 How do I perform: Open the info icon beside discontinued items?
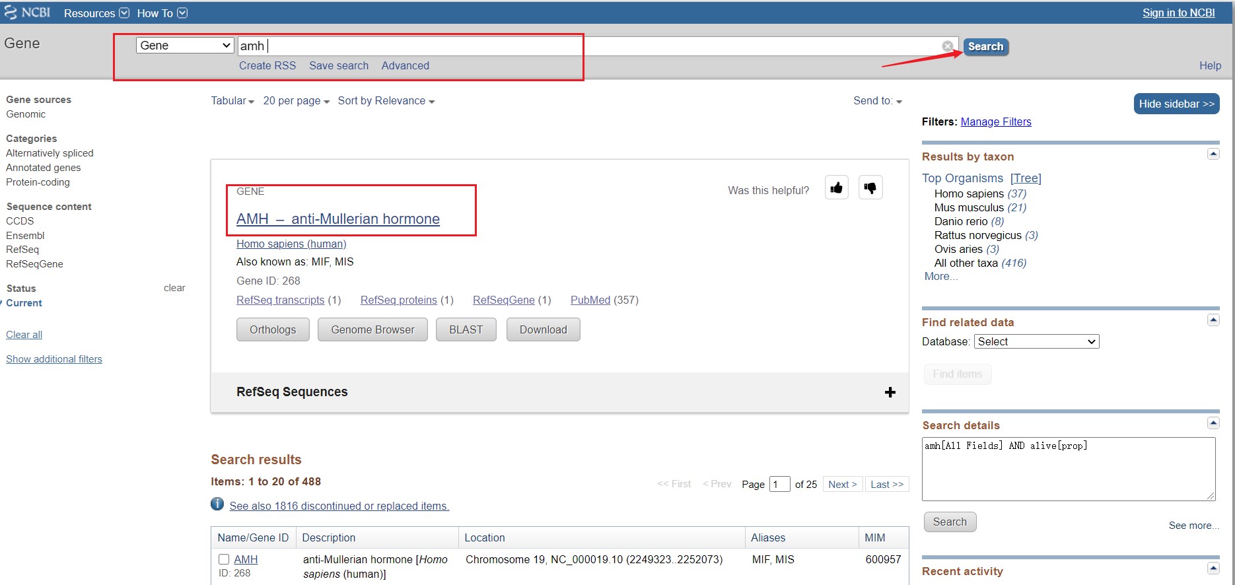[217, 504]
